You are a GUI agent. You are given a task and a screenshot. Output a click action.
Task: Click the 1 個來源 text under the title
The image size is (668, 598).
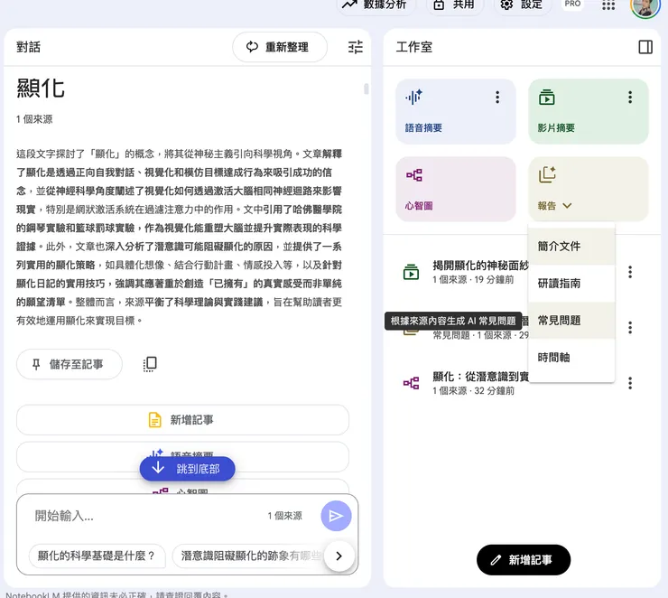(x=34, y=119)
